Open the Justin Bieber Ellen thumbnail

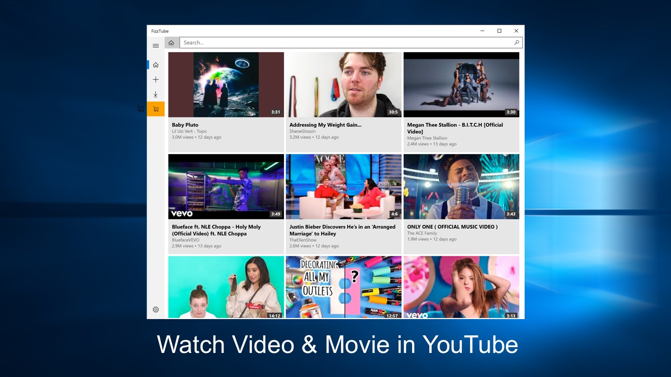[x=343, y=187]
